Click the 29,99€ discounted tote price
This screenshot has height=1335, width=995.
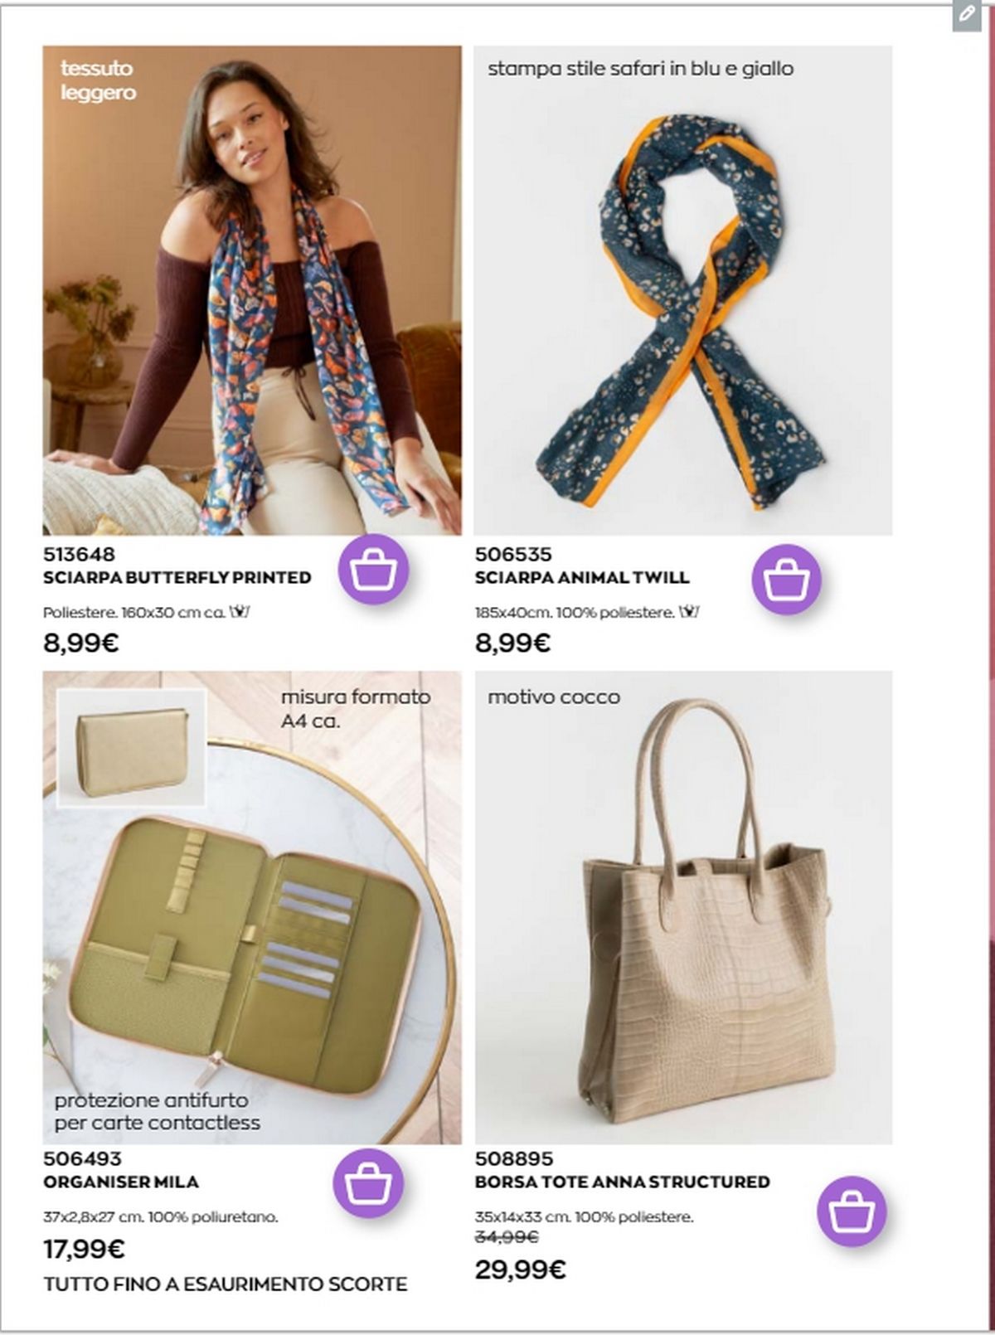(x=521, y=1269)
